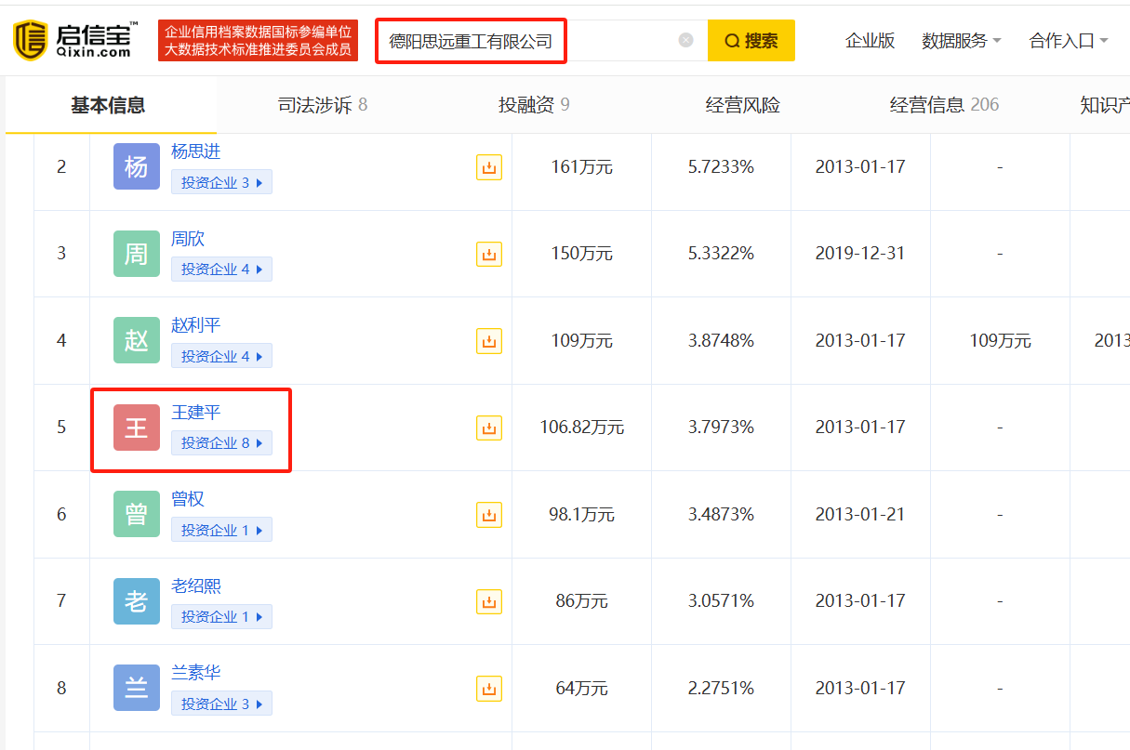The width and height of the screenshot is (1130, 750).
Task: Select the 2013-01-21 date cell
Action: click(860, 515)
